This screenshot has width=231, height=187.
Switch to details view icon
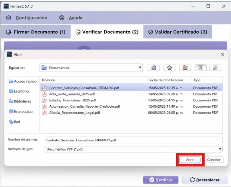pos(215,68)
